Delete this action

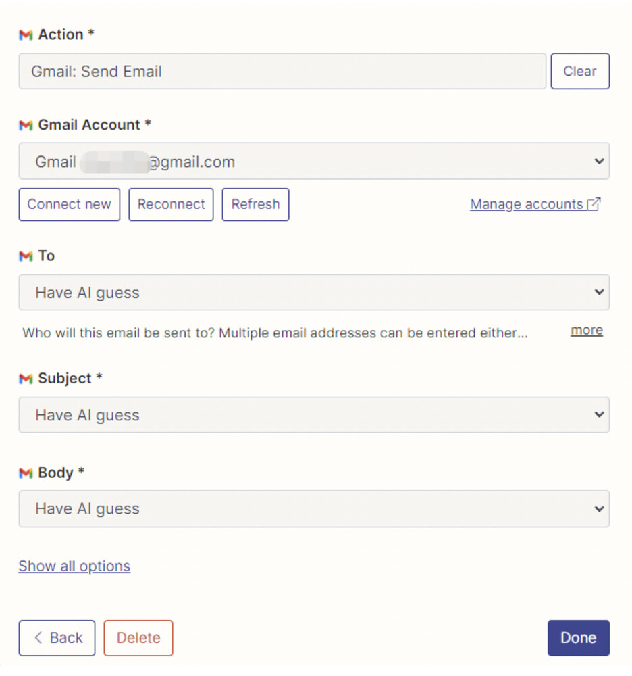(138, 638)
